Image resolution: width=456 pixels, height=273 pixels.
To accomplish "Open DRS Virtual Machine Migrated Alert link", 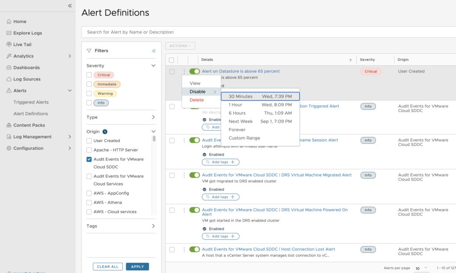I will [277, 175].
